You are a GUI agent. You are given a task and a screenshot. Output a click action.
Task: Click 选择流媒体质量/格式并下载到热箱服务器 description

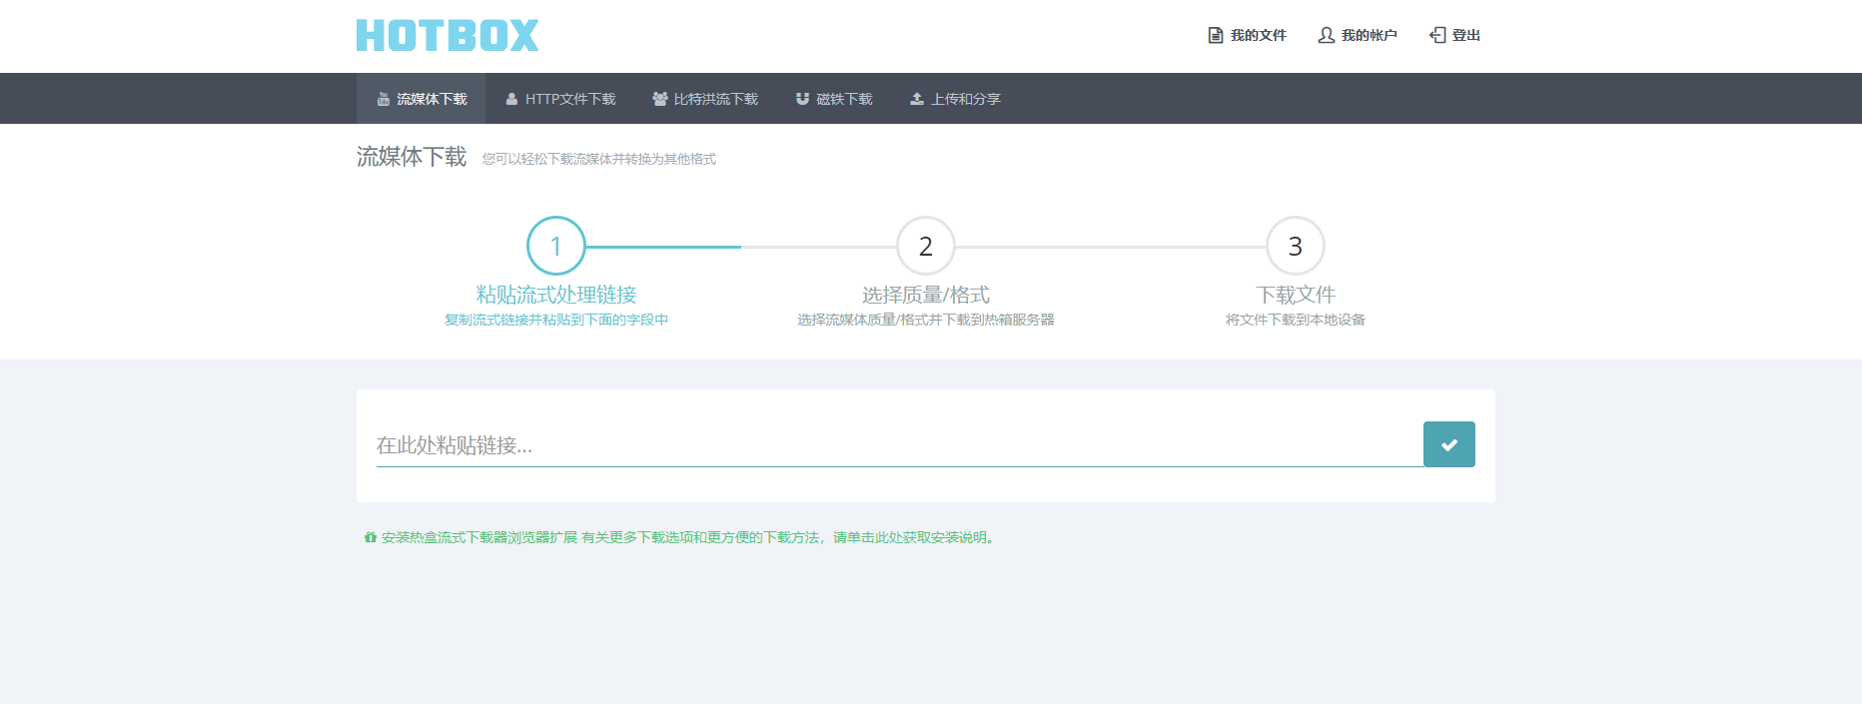926,320
